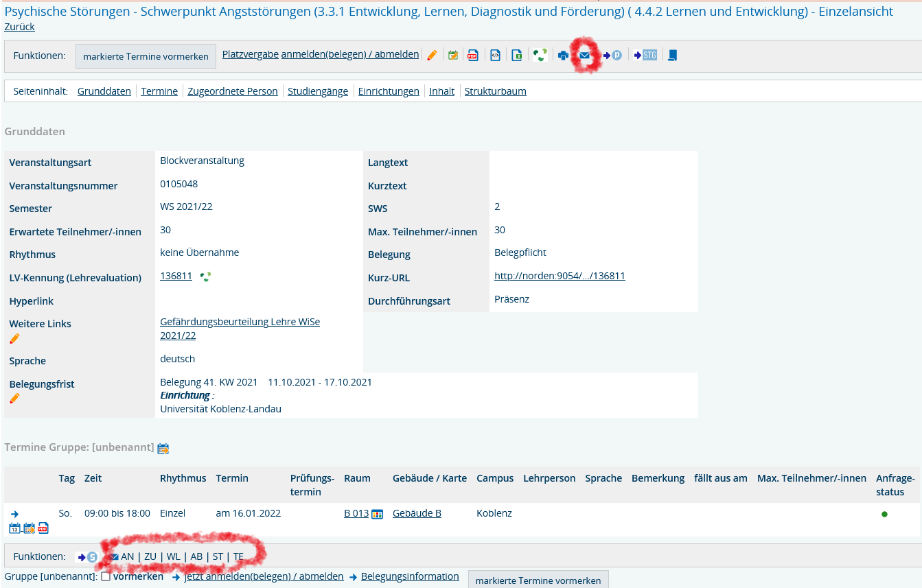922x588 pixels.
Task: Click the Zurück link
Action: 19,27
